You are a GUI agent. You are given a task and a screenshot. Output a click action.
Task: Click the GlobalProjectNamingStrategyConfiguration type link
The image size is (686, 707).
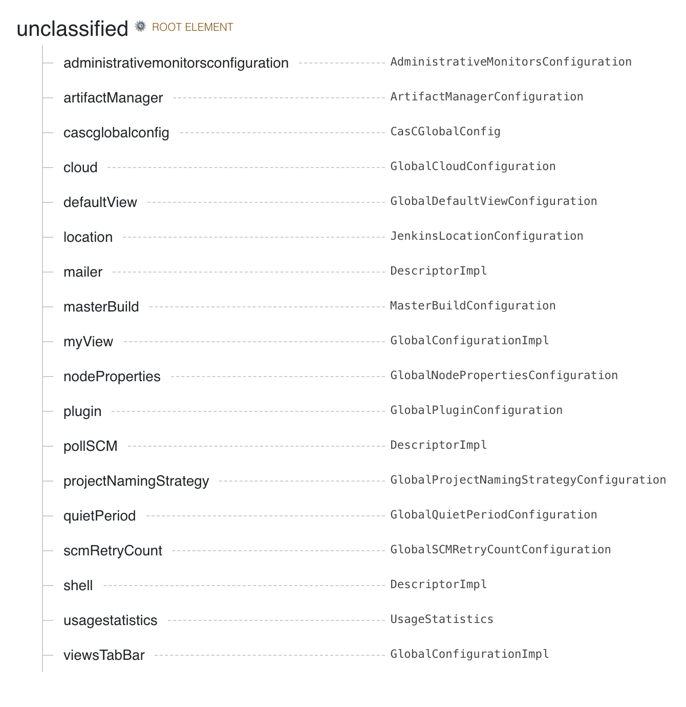point(528,480)
